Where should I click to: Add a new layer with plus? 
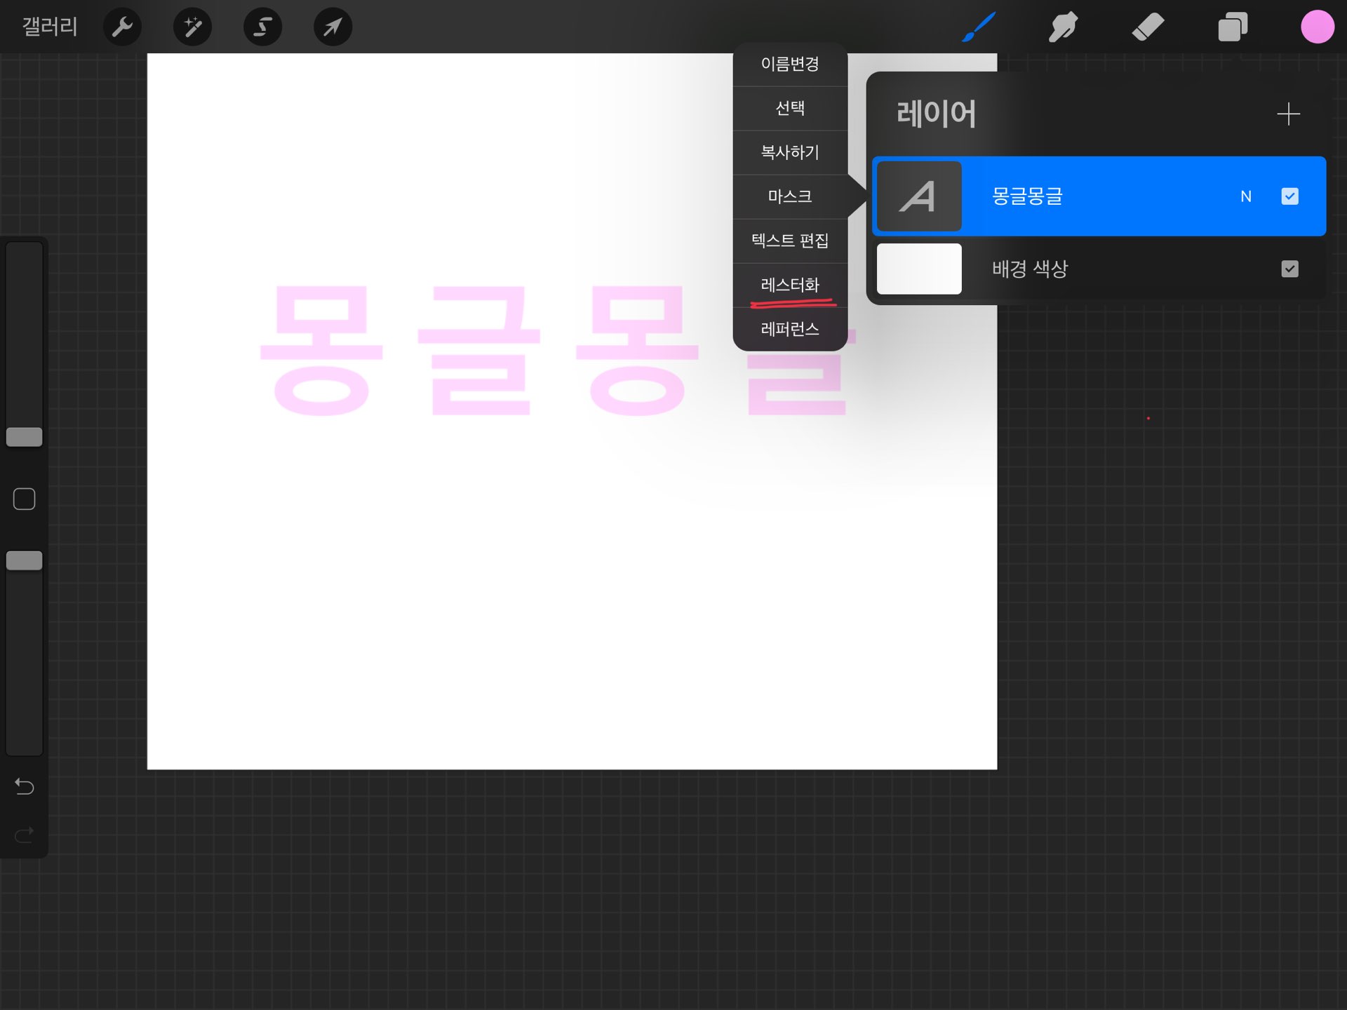tap(1288, 114)
